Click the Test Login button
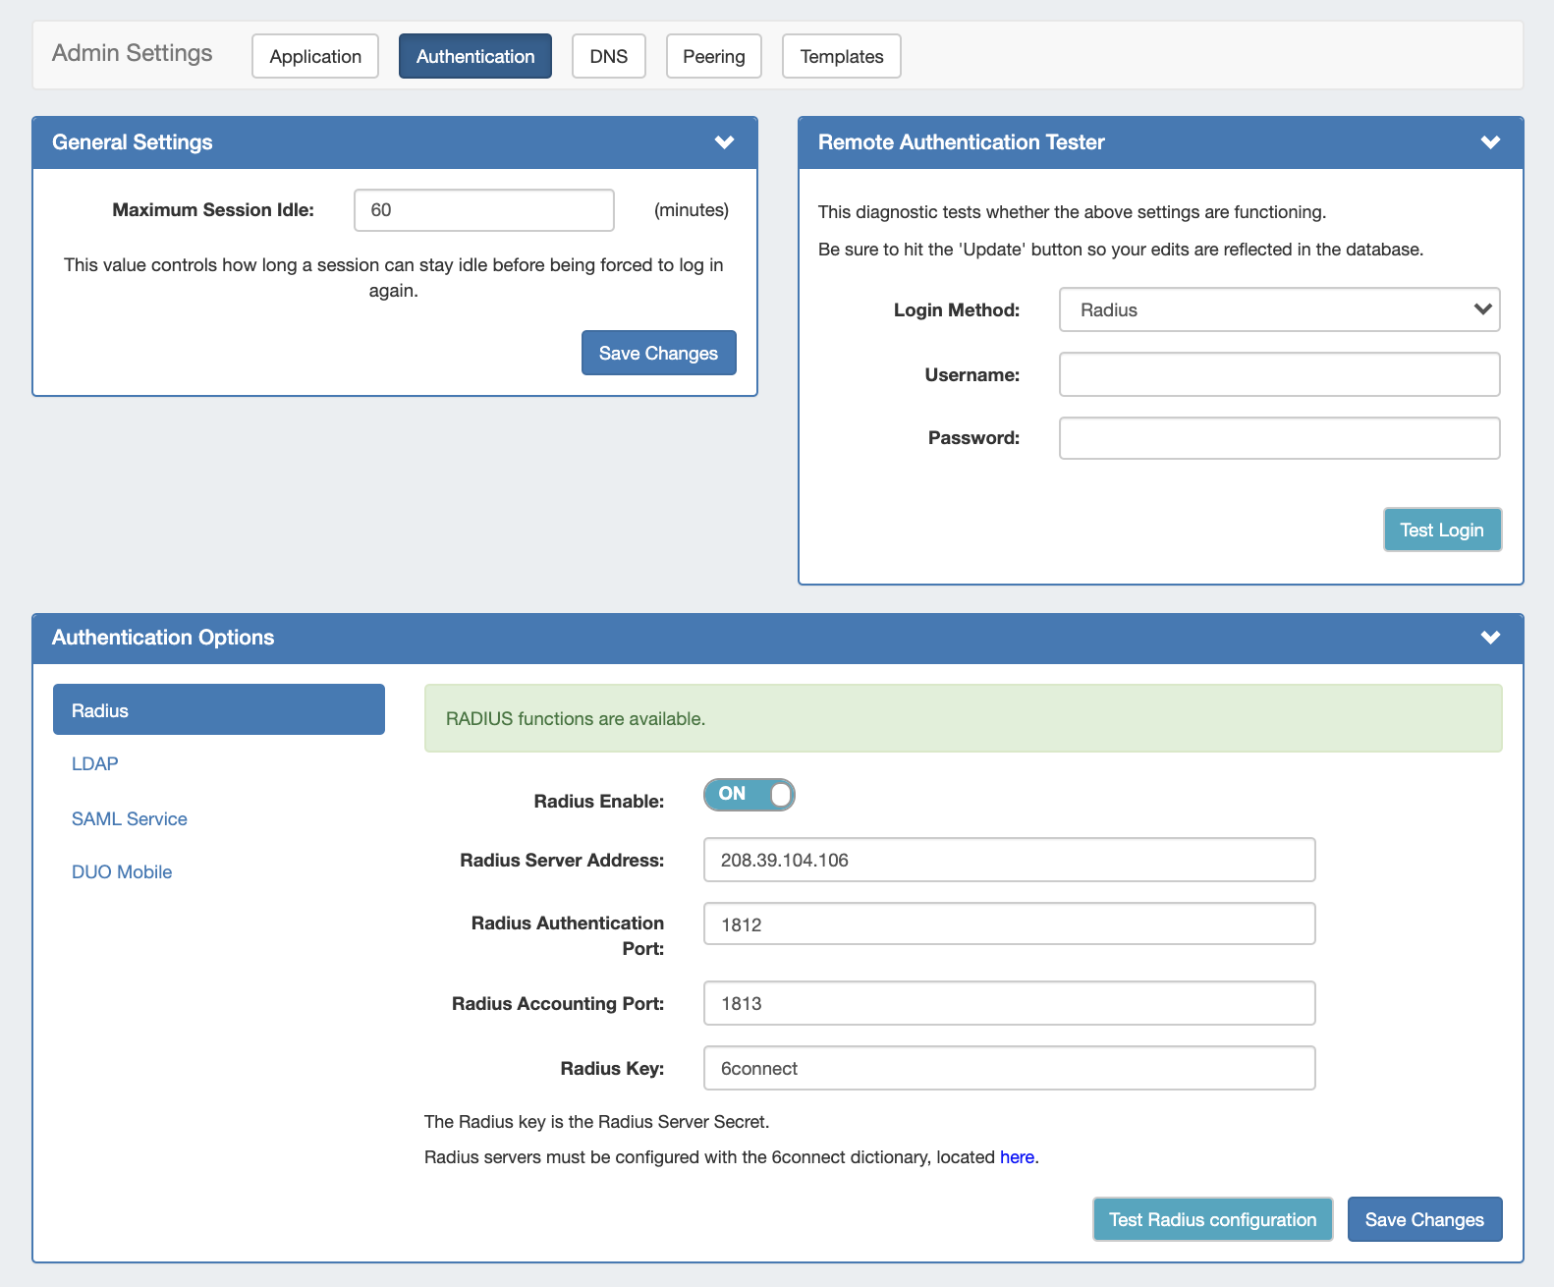The width and height of the screenshot is (1554, 1287). tap(1441, 530)
